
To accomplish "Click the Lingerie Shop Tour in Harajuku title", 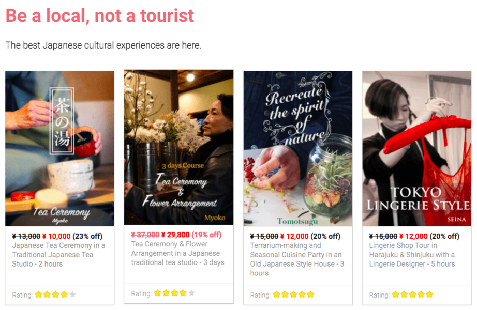I will click(x=412, y=255).
